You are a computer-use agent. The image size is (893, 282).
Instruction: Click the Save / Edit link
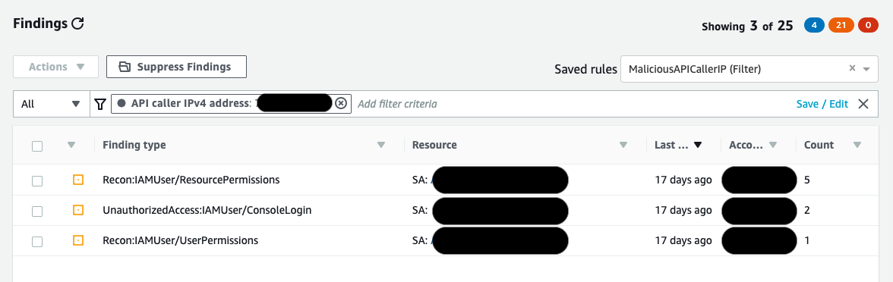coord(822,104)
